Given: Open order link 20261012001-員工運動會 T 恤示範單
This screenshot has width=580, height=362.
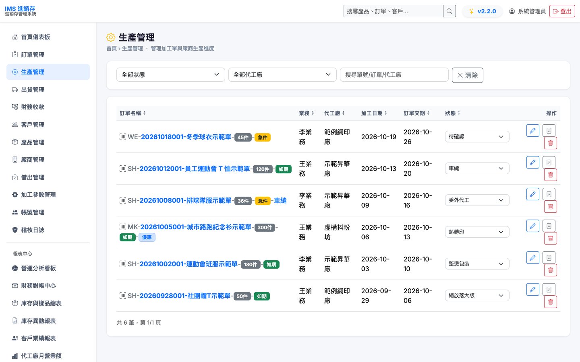Looking at the screenshot, I should pyautogui.click(x=195, y=169).
